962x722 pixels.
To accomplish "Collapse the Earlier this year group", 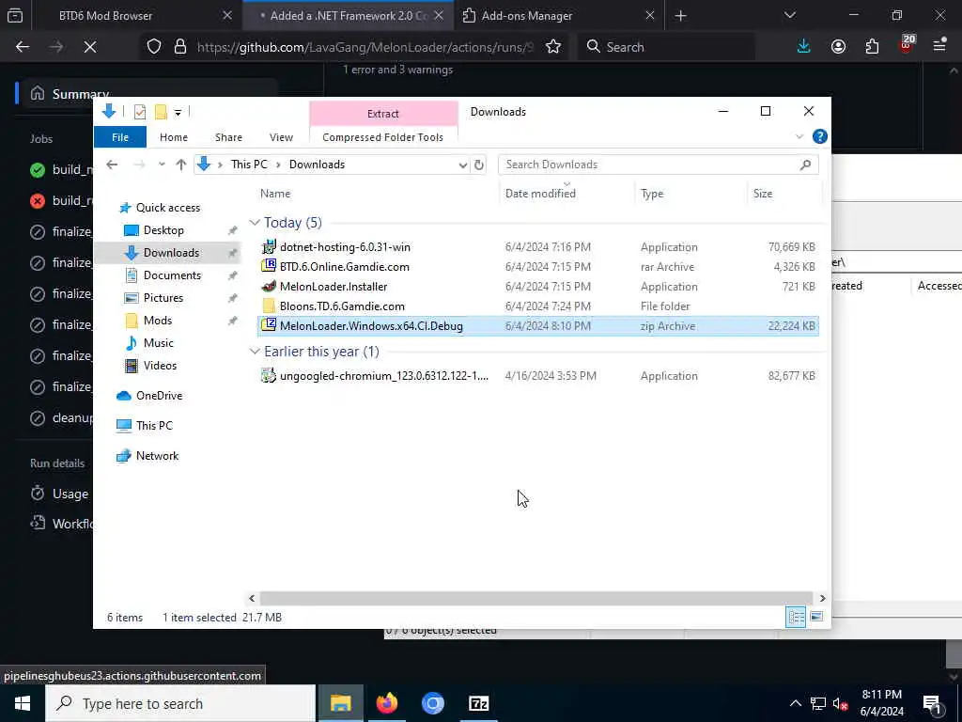I will pos(255,352).
